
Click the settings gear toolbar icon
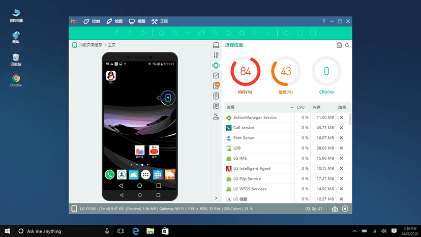click(x=242, y=33)
